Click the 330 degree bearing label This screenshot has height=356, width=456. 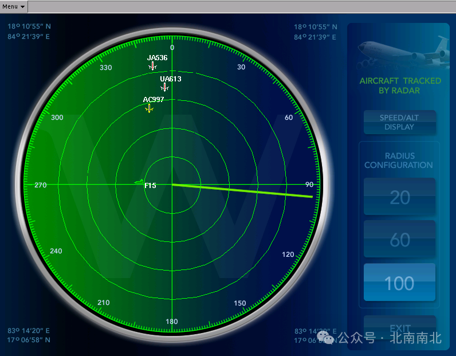click(x=106, y=68)
